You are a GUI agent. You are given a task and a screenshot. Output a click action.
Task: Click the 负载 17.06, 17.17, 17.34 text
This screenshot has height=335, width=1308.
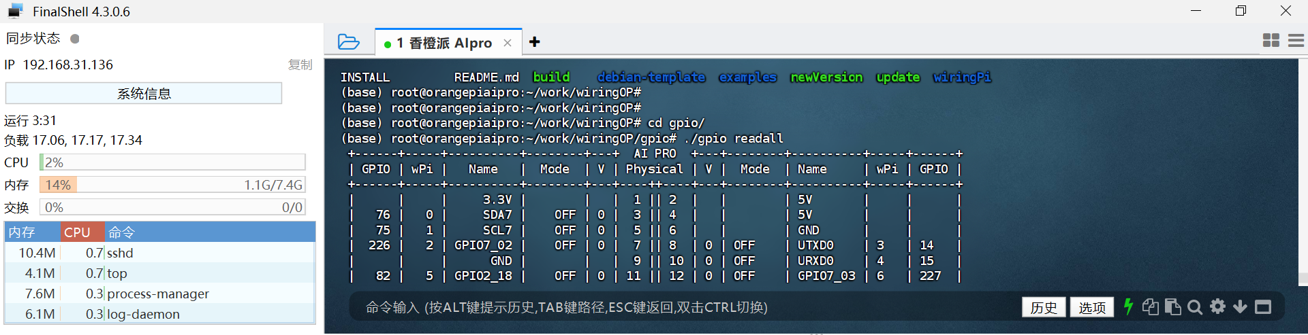coord(74,140)
